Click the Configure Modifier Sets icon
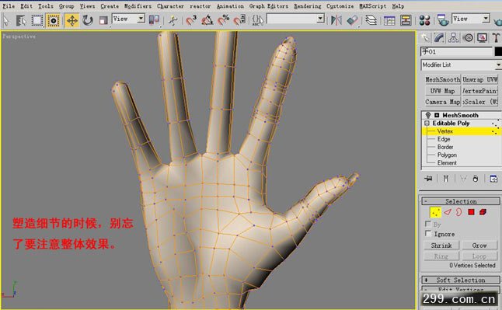 (x=493, y=179)
